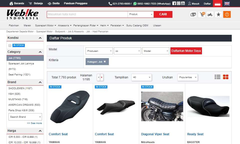The height and width of the screenshot is (144, 240).
Task: Click the Beranda home icon
Action: (x=11, y=3)
